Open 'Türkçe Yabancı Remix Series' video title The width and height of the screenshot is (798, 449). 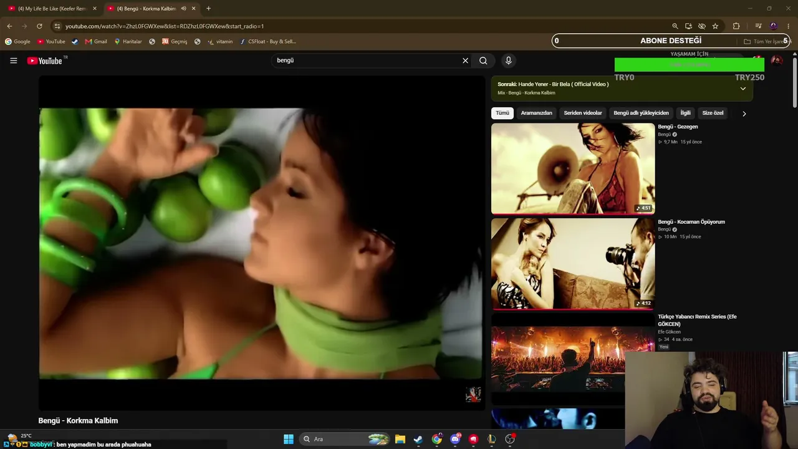[697, 321]
